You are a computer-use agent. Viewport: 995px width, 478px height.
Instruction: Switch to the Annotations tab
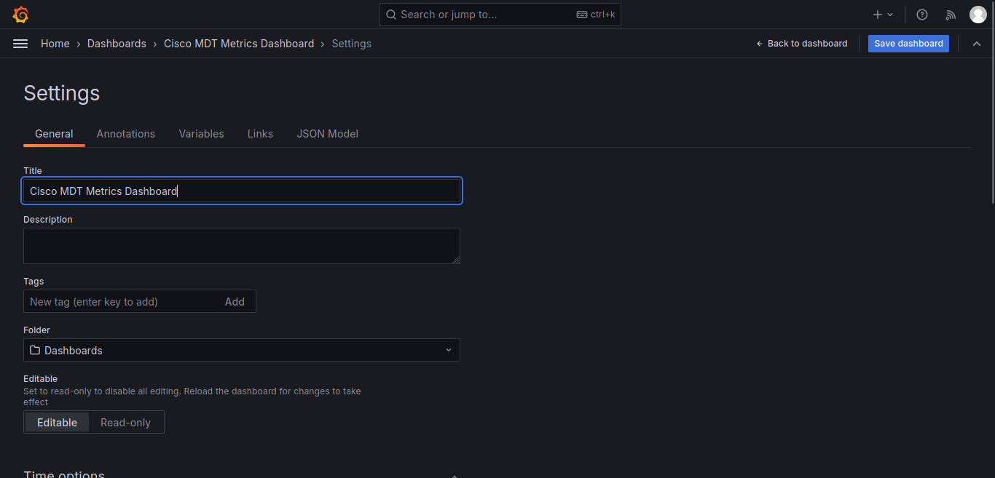(x=126, y=134)
